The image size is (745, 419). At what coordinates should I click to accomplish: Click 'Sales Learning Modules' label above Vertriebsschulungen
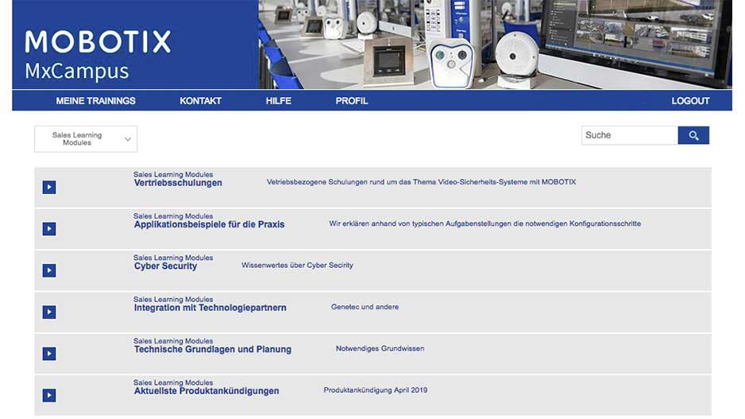[x=173, y=175]
